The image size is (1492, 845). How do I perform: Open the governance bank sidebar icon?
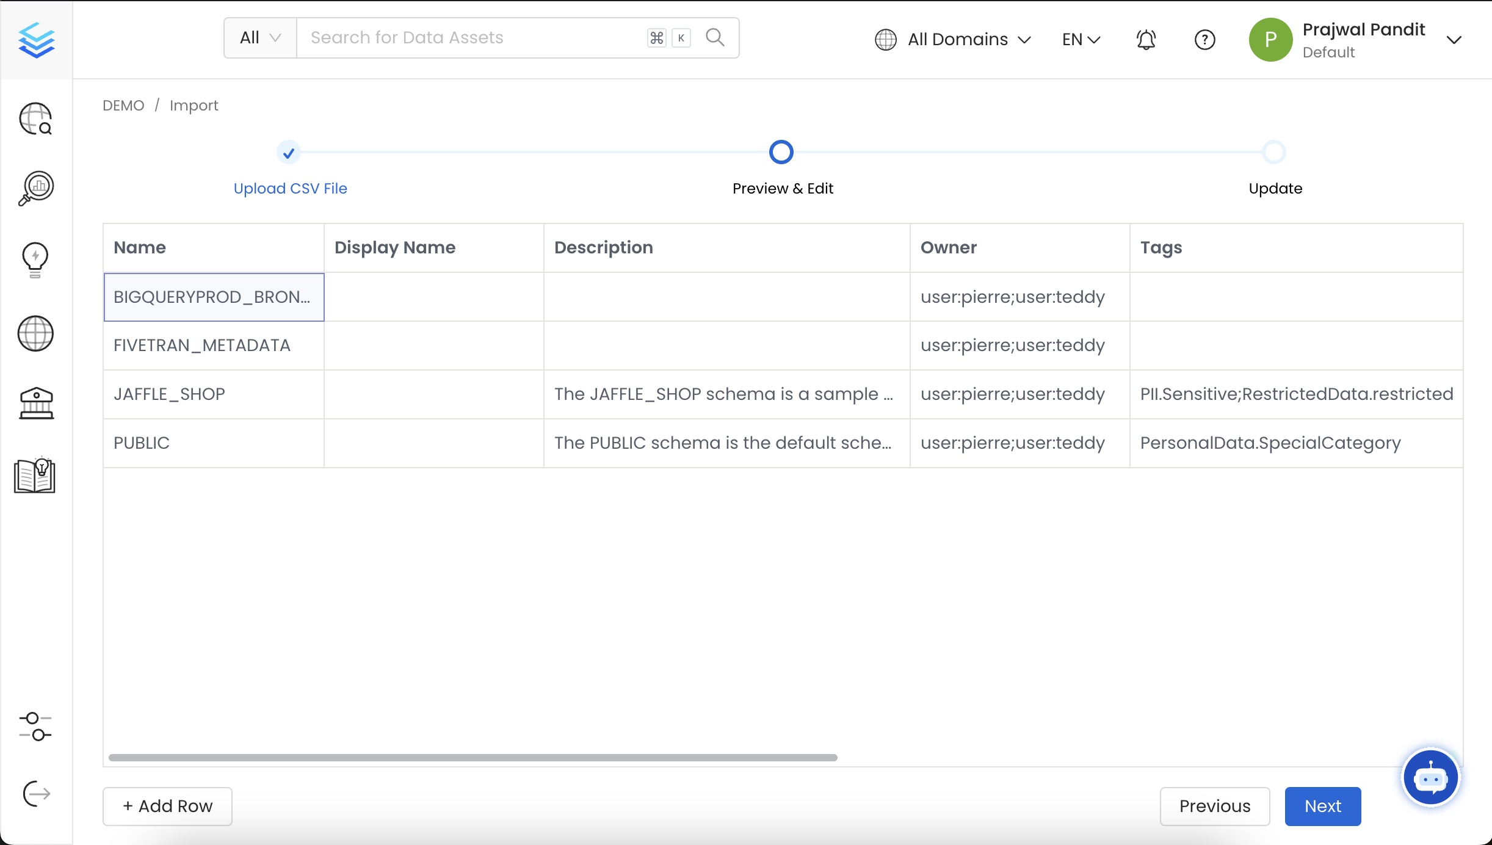35,403
